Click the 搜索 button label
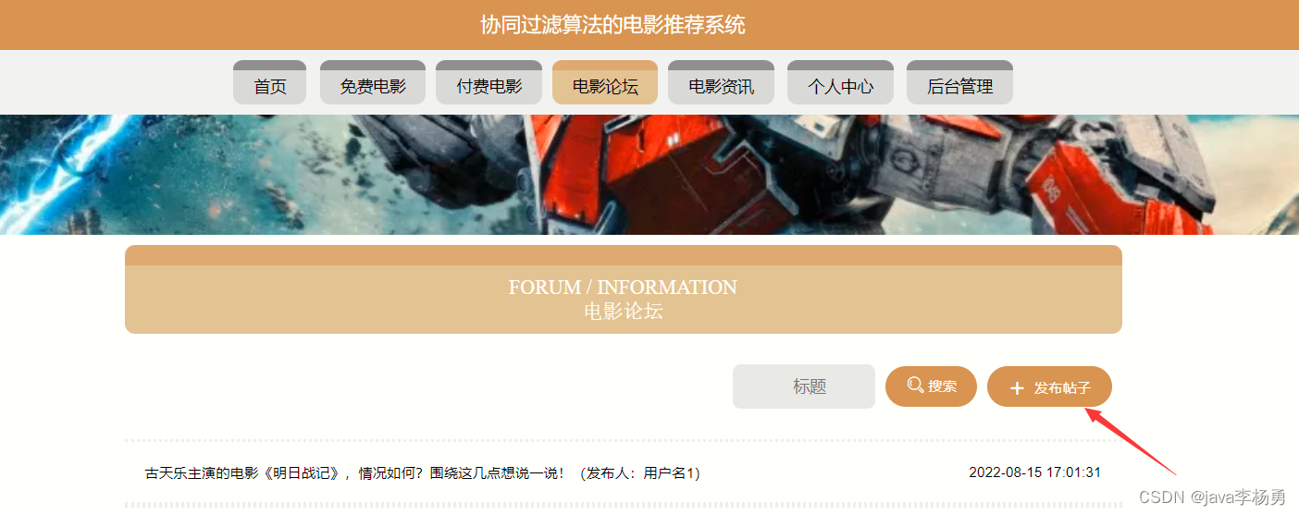 tap(942, 386)
